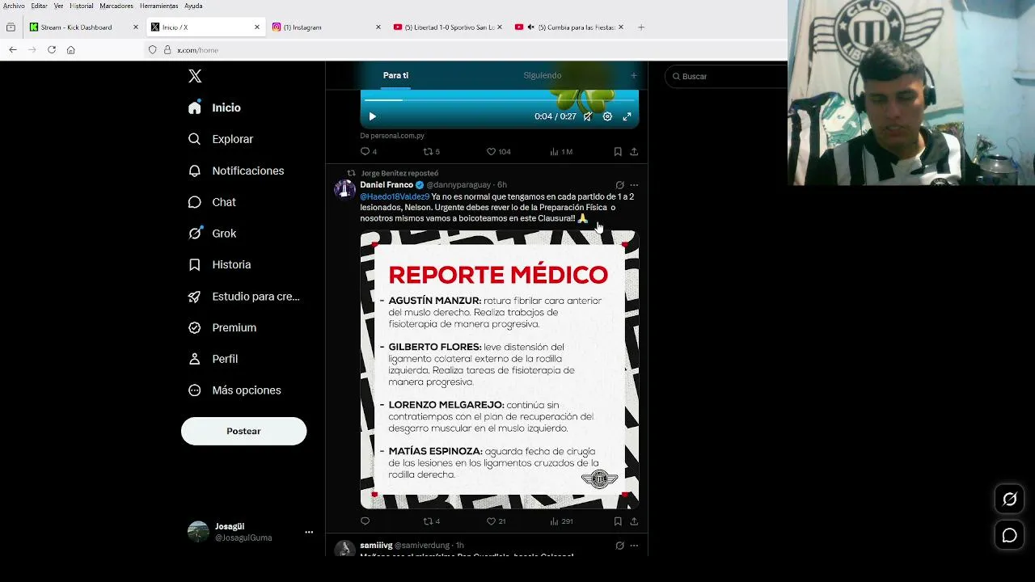Share Daniel Franco's post

(634, 521)
